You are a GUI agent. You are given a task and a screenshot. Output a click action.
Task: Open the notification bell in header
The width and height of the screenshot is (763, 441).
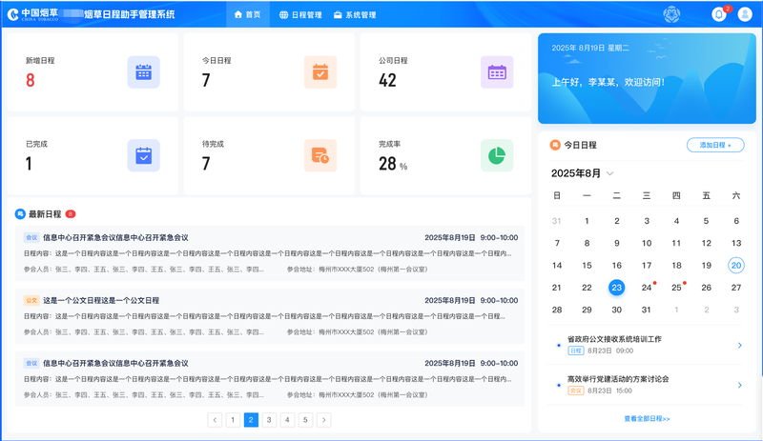(x=719, y=14)
